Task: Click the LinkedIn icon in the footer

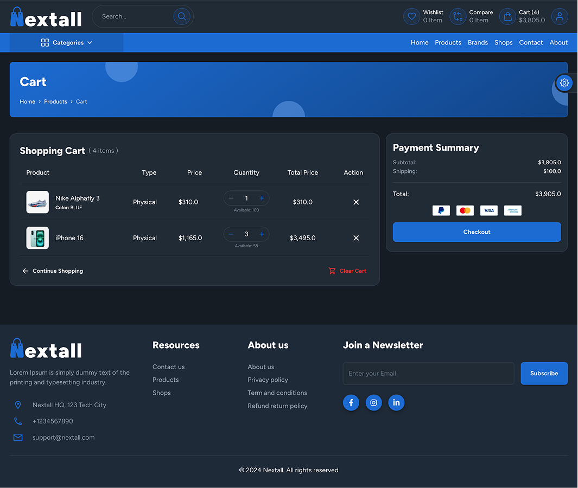Action: click(396, 402)
